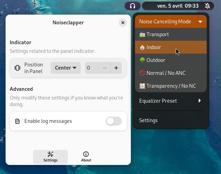The width and height of the screenshot is (221, 174).
Task: Click the tree emoji beside Outdoor
Action: point(142,60)
